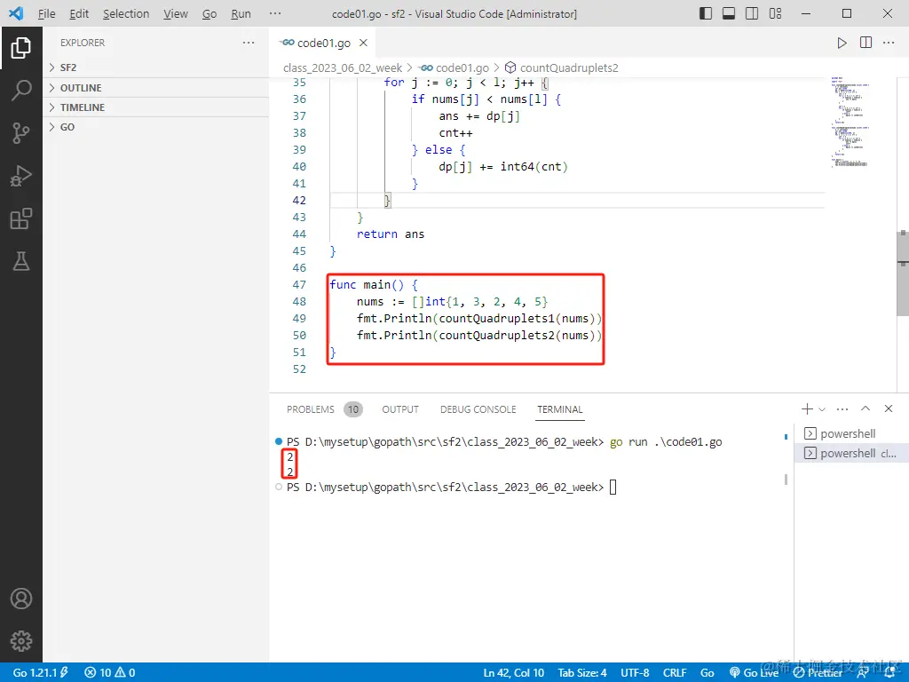Open the terminal launch profile dropdown
This screenshot has height=682, width=909.
pos(821,408)
